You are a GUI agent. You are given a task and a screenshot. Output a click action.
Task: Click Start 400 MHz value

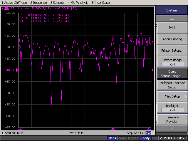coord(14,133)
